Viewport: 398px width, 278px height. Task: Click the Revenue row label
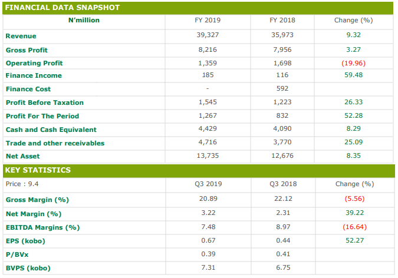pos(21,36)
